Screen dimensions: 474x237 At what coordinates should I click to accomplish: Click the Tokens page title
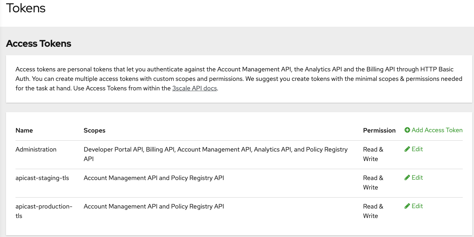26,8
